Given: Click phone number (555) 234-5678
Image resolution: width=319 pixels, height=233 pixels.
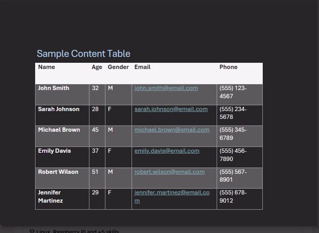Looking at the screenshot, I should pos(233,113).
